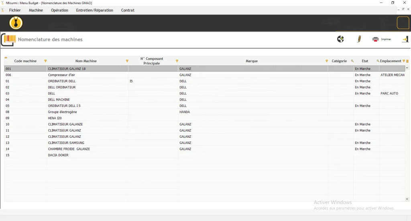This screenshot has height=221, width=411.
Task: Open the Marque column filter
Action: pyautogui.click(x=327, y=61)
